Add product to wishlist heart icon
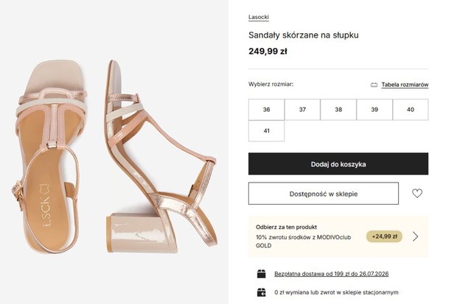This screenshot has width=457, height=304. (416, 194)
